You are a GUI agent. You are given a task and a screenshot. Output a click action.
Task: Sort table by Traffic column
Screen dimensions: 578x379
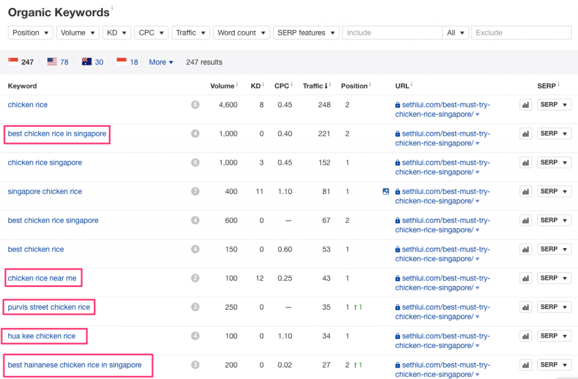click(x=315, y=86)
